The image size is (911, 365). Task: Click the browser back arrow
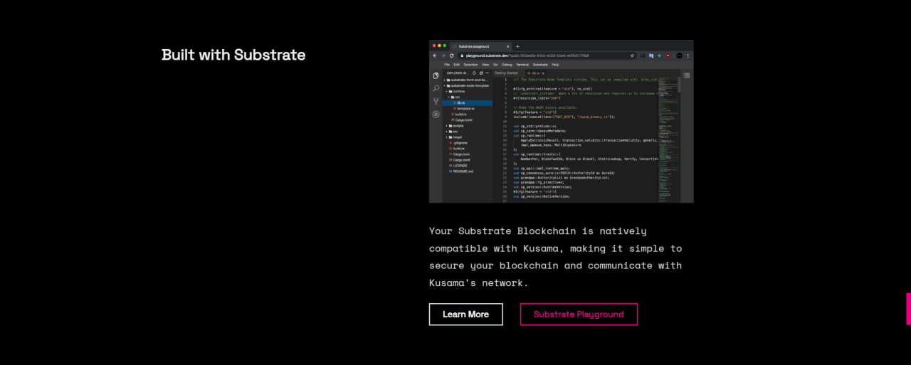[x=435, y=55]
